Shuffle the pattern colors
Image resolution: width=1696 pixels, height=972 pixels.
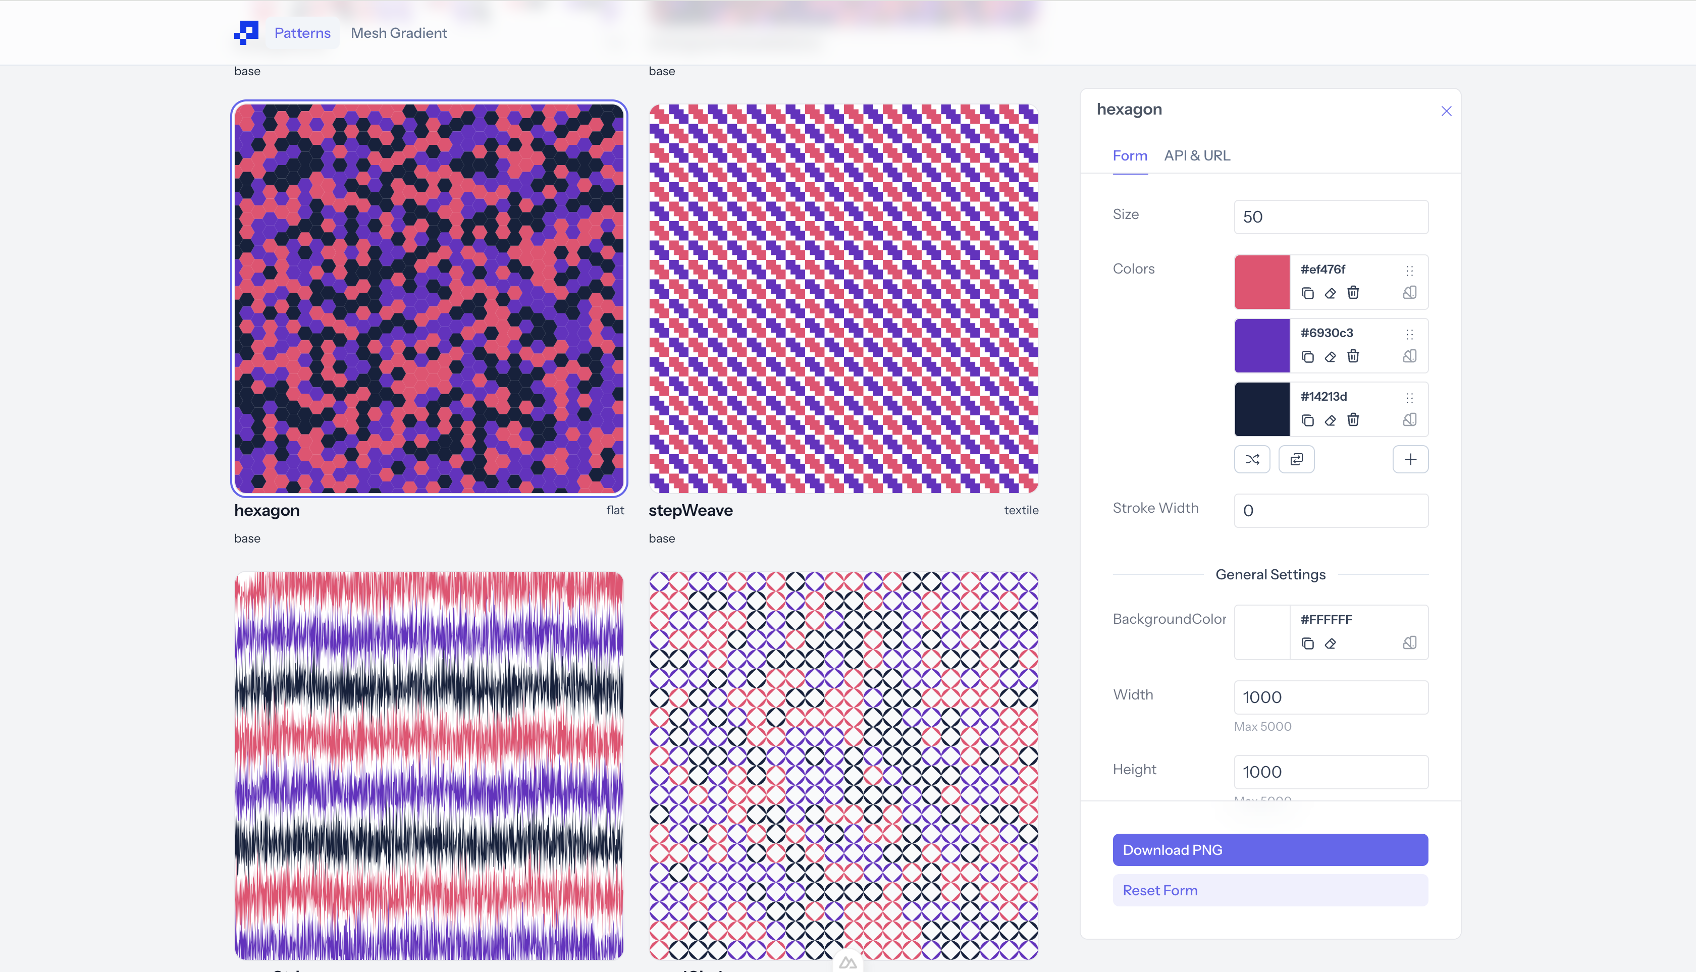[x=1252, y=459]
